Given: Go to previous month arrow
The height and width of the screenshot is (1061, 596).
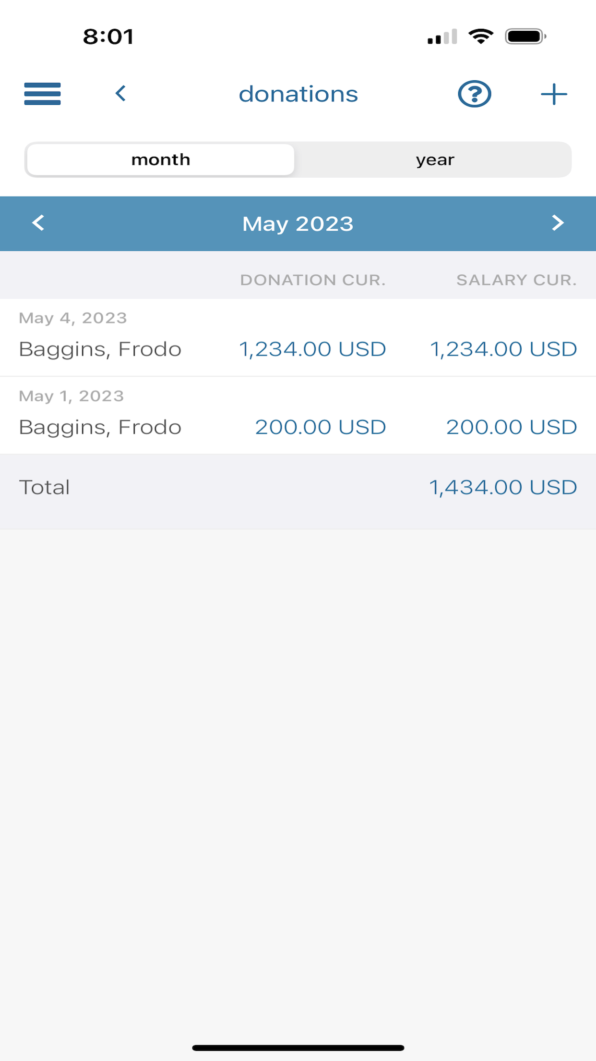Looking at the screenshot, I should 38,223.
